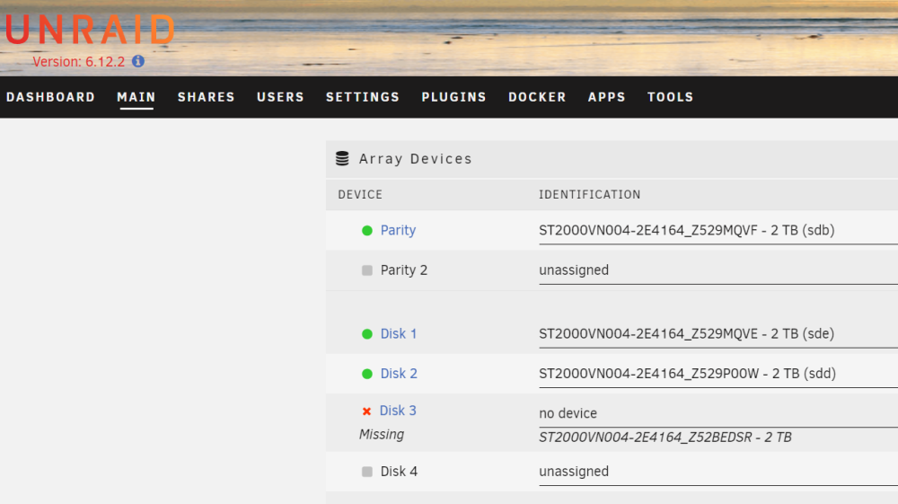Click the Array Devices stack icon

tap(342, 159)
